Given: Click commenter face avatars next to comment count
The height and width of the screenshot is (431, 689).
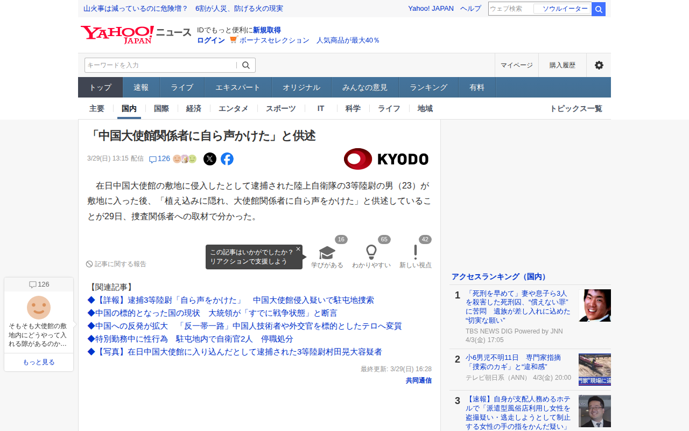Looking at the screenshot, I should tap(185, 159).
